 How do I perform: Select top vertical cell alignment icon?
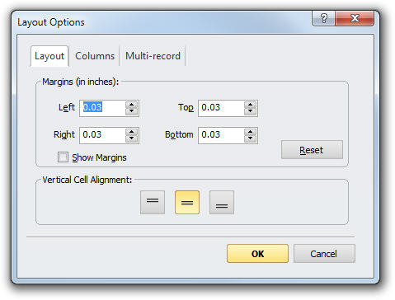coord(153,202)
